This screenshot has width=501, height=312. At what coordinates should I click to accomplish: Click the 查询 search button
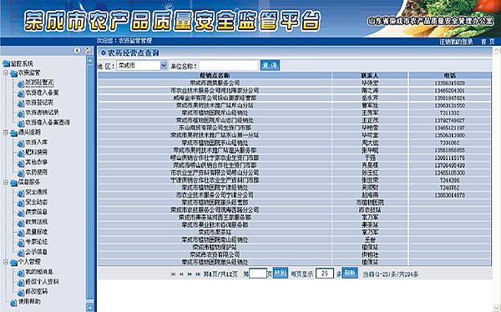coord(270,65)
